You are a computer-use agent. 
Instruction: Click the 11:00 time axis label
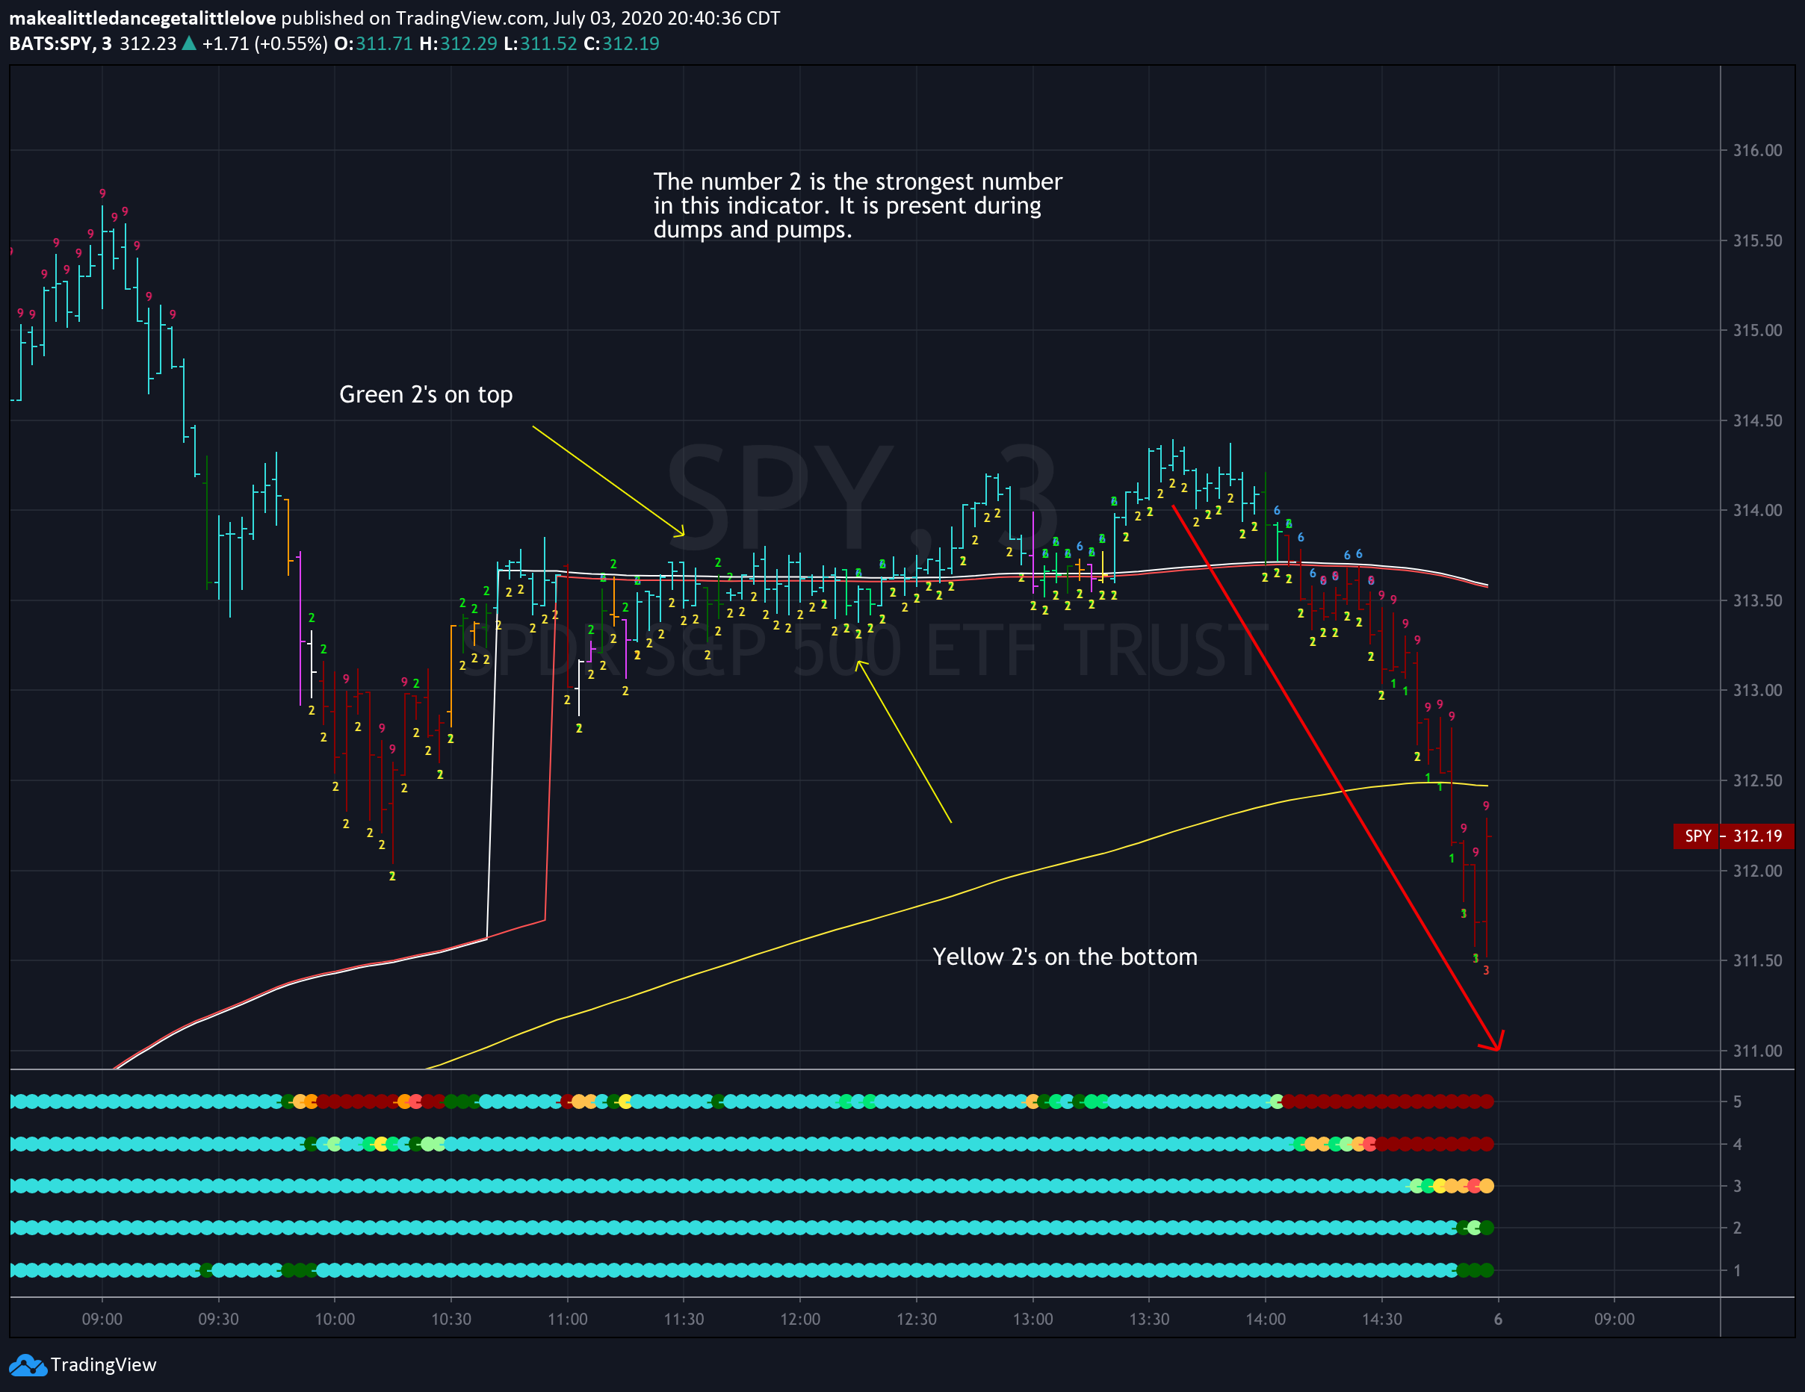pyautogui.click(x=568, y=1320)
